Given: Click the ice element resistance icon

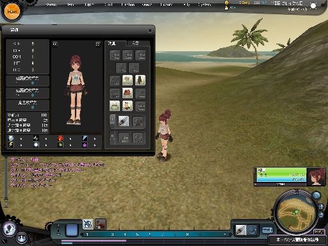Looking at the screenshot, I should point(11,138).
